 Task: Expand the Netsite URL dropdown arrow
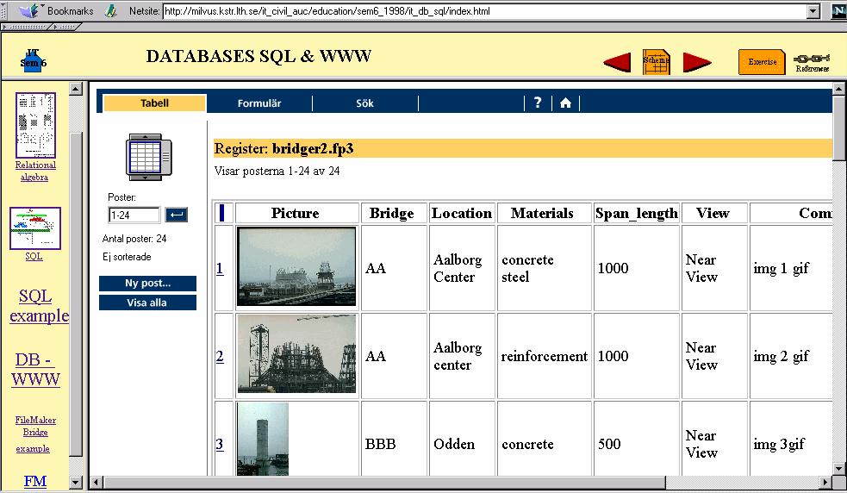(813, 11)
